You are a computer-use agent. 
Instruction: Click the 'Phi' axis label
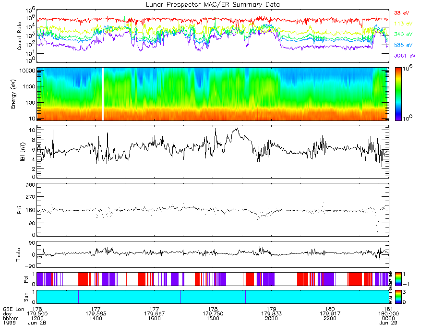[x=19, y=210]
